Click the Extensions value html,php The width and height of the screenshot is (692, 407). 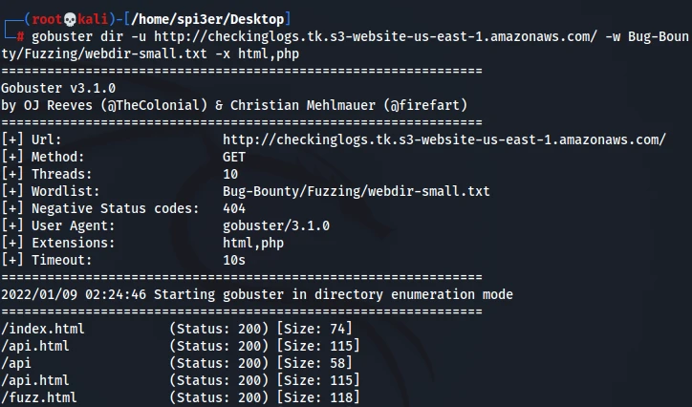[253, 243]
